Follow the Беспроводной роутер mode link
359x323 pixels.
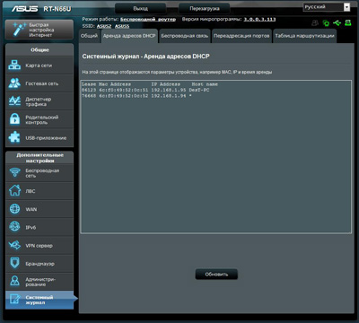tap(148, 19)
